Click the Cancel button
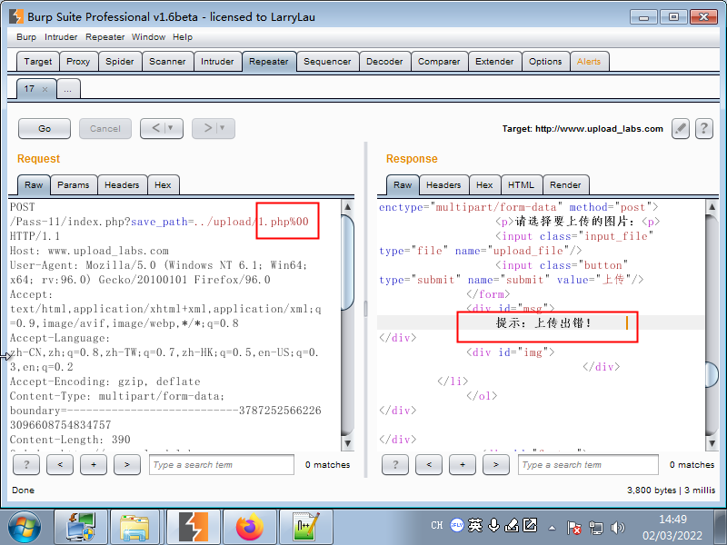727x545 pixels. [x=105, y=128]
